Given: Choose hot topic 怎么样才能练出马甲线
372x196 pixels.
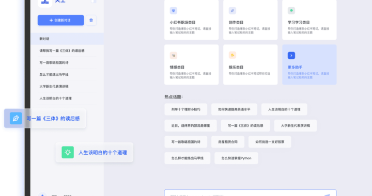Looking at the screenshot, I should (188, 158).
